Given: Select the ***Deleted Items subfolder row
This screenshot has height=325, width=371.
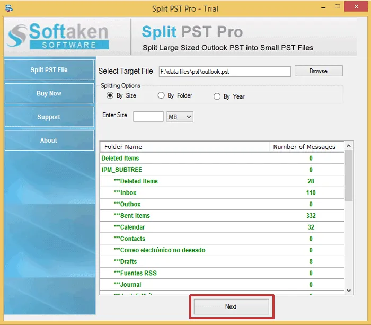Looking at the screenshot, I should 222,181.
